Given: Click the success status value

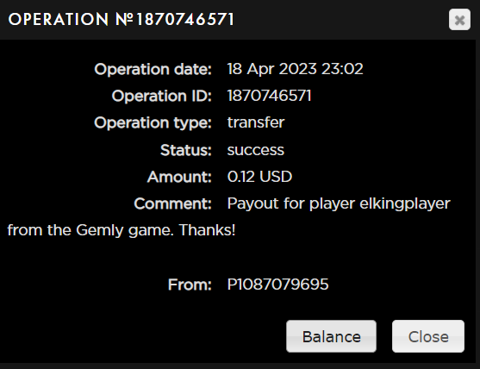Looking at the screenshot, I should pos(256,150).
